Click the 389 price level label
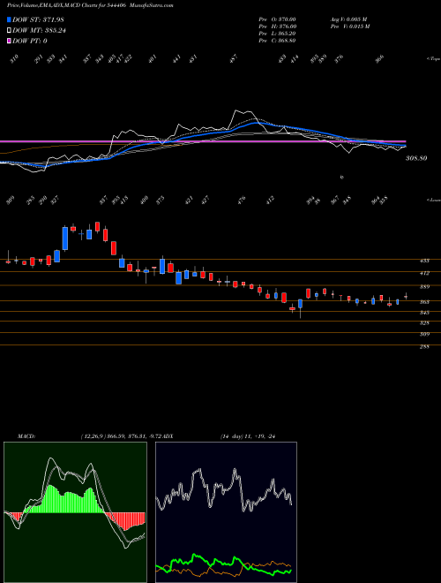 tap(424, 287)
